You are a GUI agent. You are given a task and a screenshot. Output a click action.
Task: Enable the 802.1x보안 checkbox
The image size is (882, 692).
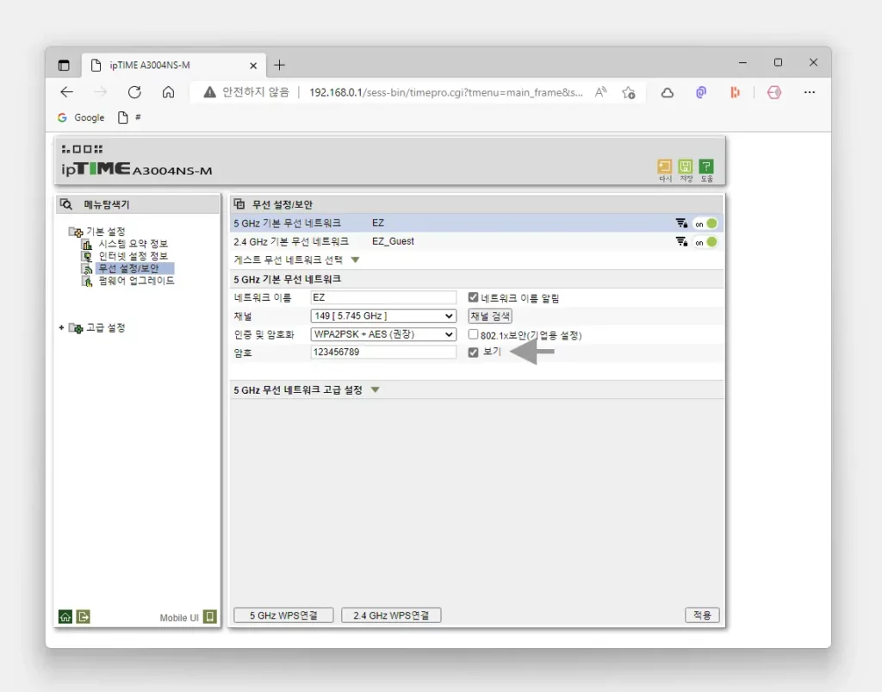pos(473,334)
